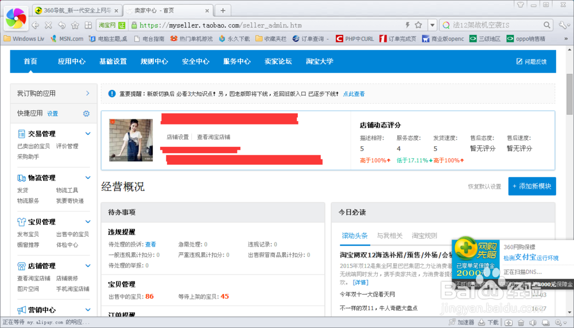Click the lightning bolt speed-mode icon
Screen dimensions: 574x328
407,25
